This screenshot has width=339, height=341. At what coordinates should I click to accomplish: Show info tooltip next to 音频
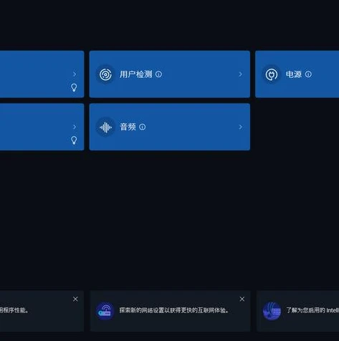click(x=143, y=127)
